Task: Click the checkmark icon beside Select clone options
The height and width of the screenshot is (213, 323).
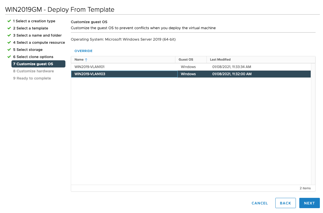Action: click(x=9, y=57)
